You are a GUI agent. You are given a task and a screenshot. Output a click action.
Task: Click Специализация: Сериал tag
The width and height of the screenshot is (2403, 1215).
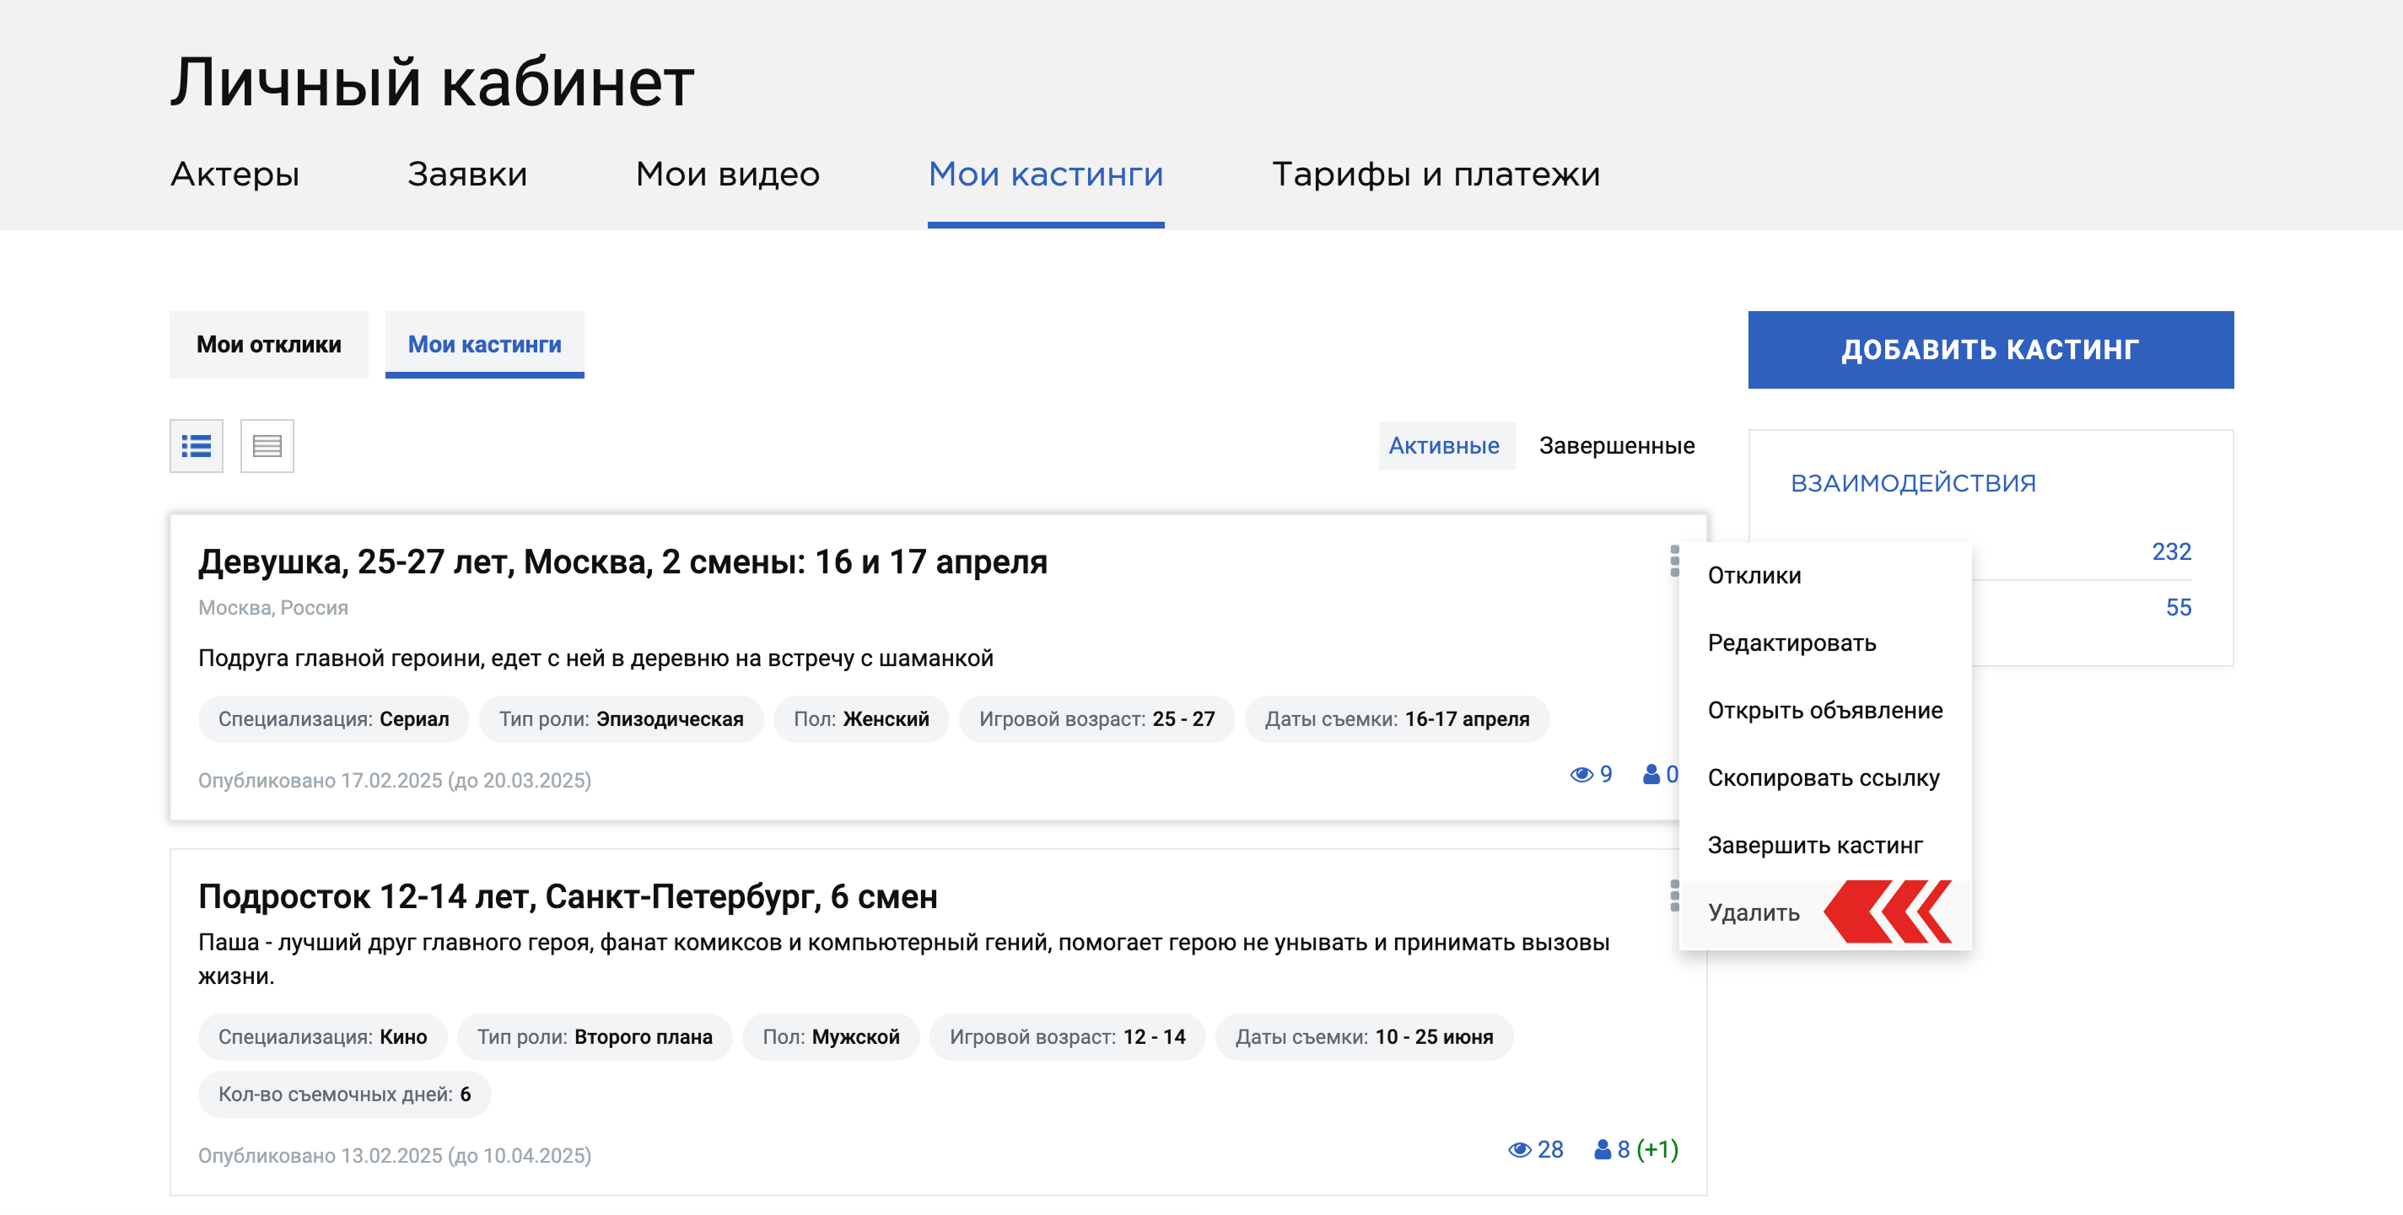tap(334, 719)
